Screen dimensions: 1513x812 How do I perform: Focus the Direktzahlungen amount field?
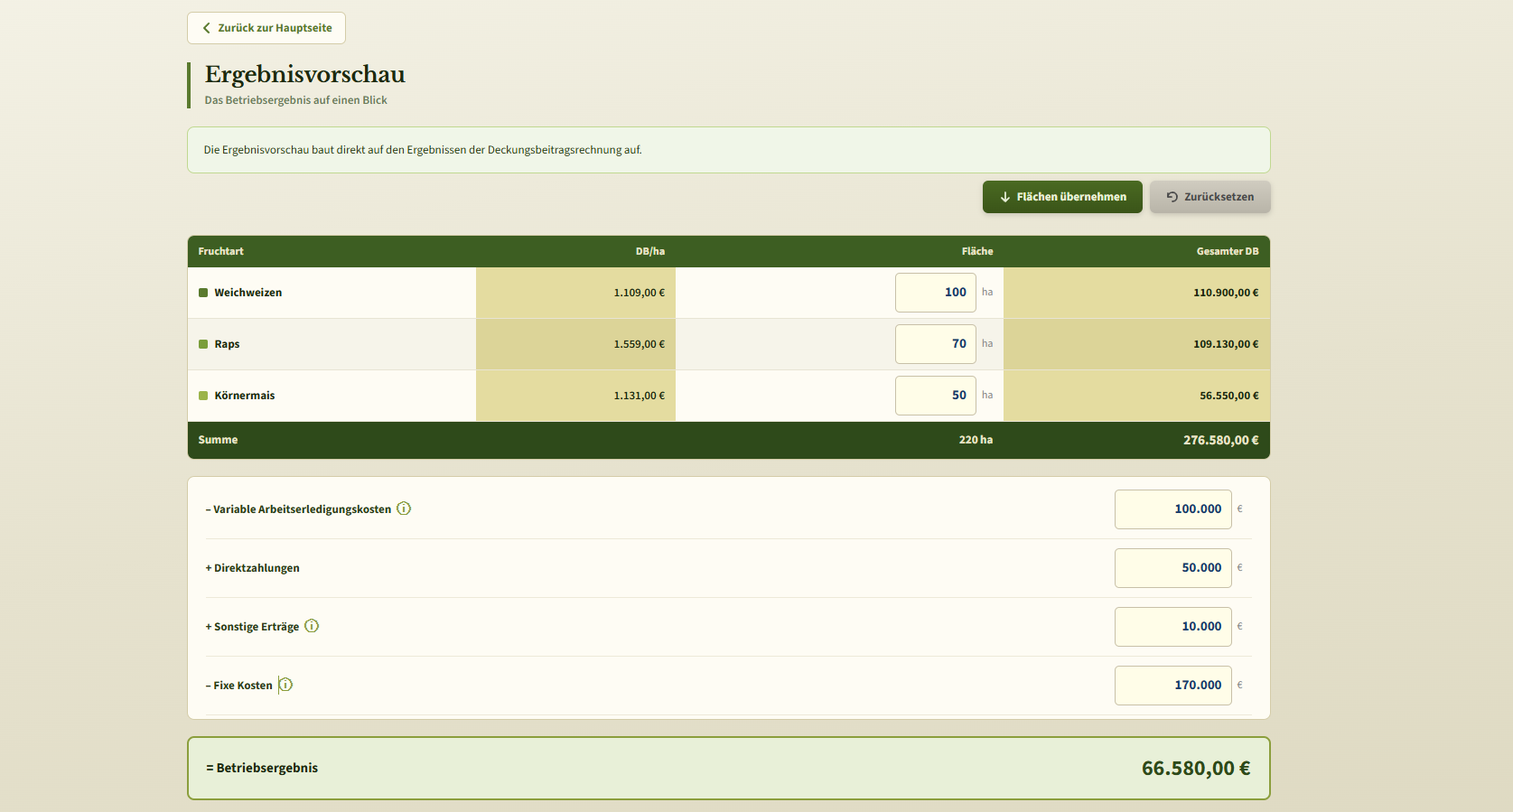(x=1173, y=568)
